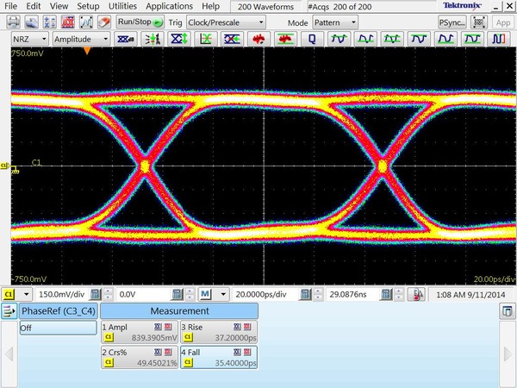Click the last waveform measurement icon in the toolbar

[x=498, y=39]
